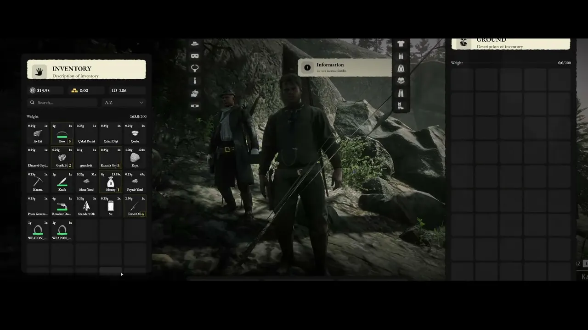Click the Kanada Gey... inventory slot
Viewport: 588px width, 330px height.
(111, 158)
